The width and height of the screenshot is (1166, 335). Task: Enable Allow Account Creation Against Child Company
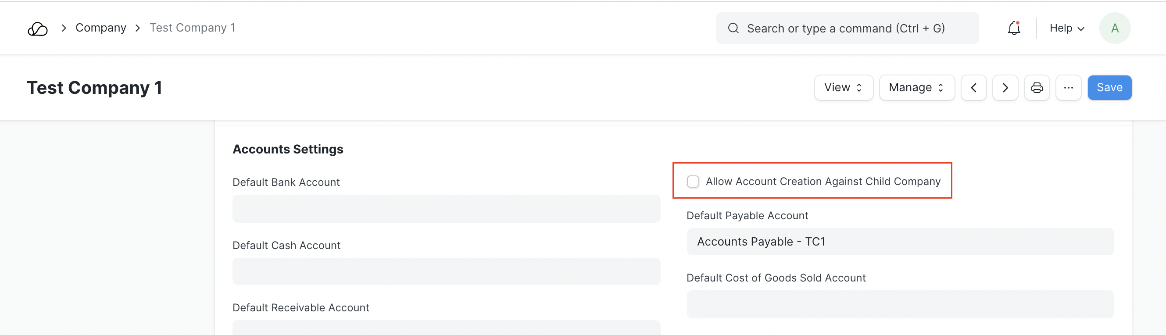coord(693,182)
